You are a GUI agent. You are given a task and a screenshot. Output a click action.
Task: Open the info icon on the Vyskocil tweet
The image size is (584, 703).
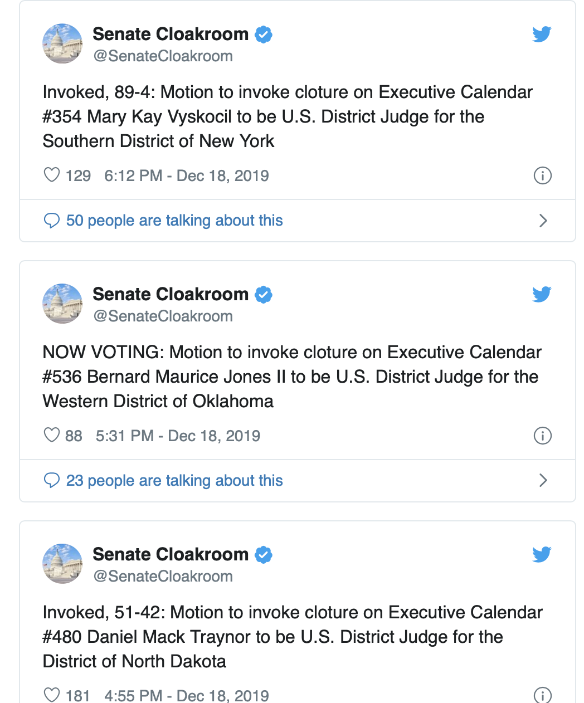tap(543, 175)
